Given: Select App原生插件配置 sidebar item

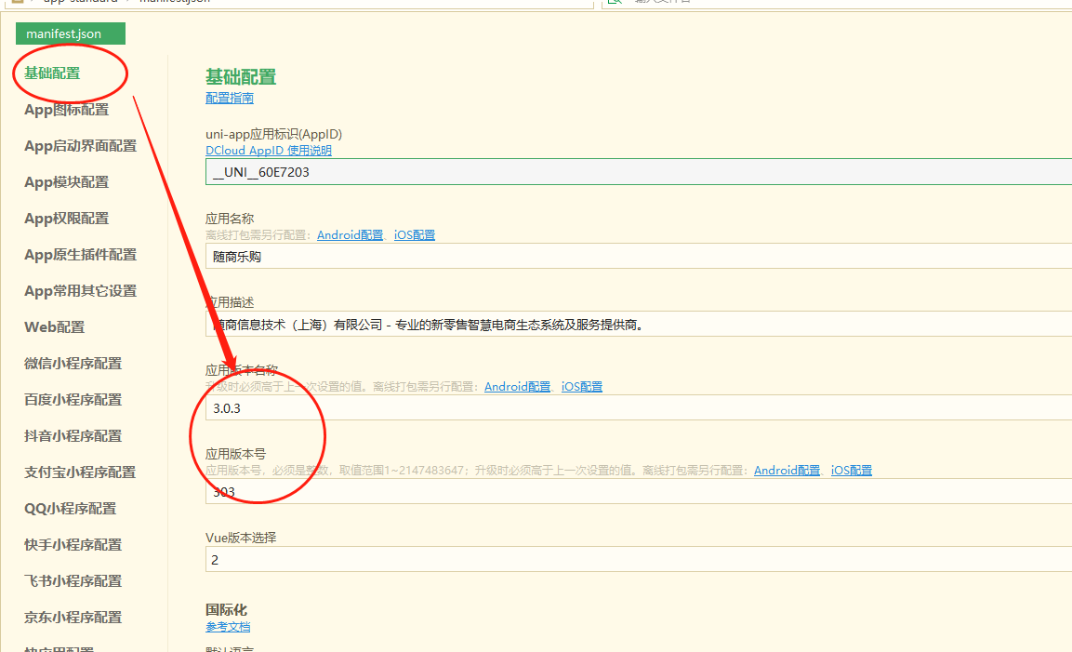Looking at the screenshot, I should point(80,255).
